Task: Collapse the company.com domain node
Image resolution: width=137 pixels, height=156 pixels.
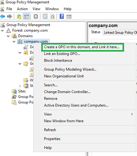Action: (x=14, y=41)
